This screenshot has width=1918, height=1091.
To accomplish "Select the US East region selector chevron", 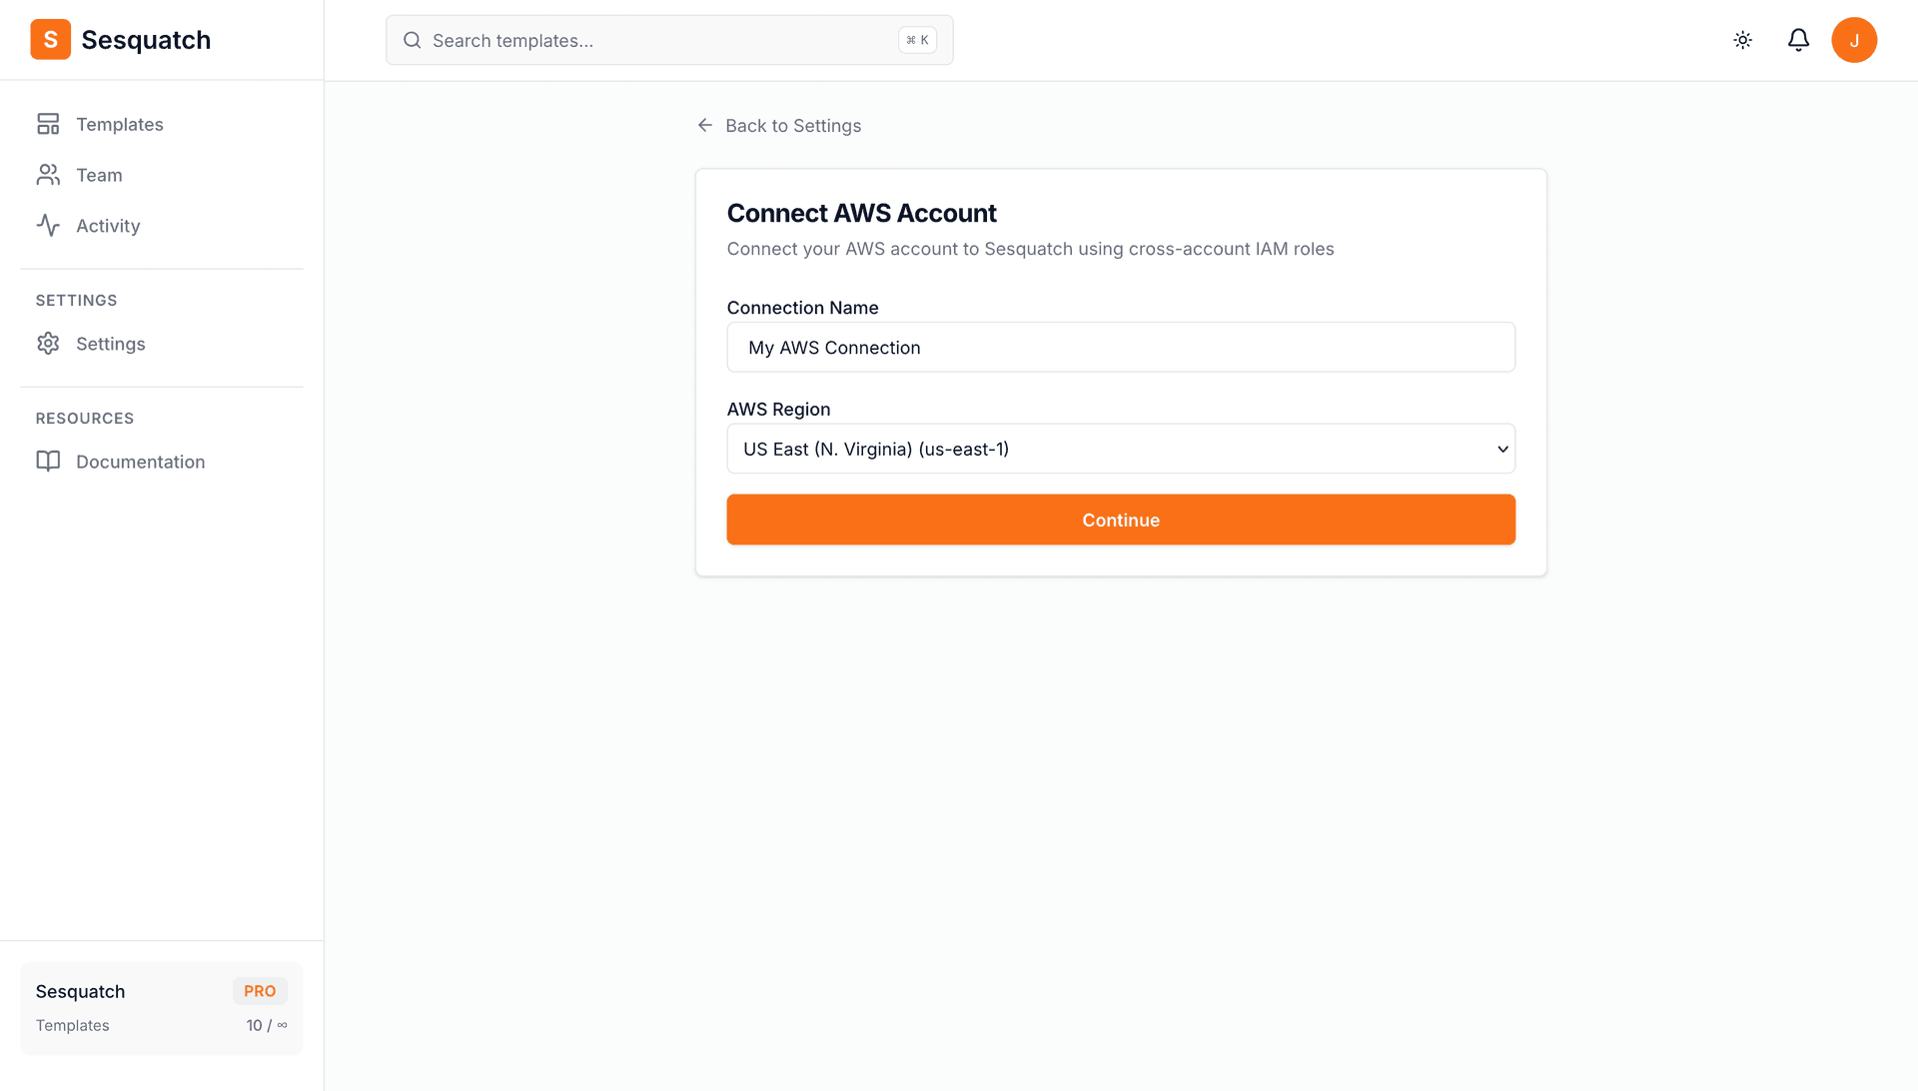I will [x=1501, y=449].
